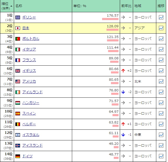168x162 pixels.
Task: Click the 80.66 value for イギリス
Action: click(114, 69)
